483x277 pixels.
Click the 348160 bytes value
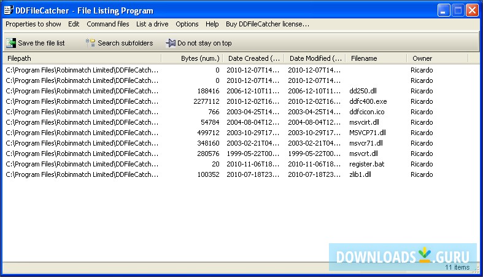click(208, 143)
